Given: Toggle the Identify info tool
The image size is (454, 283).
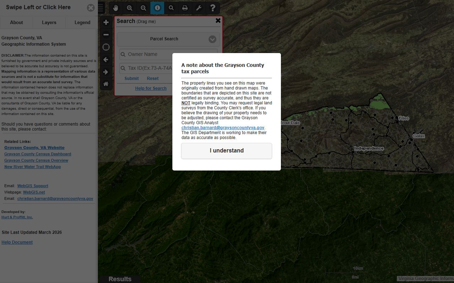Looking at the screenshot, I should (157, 8).
